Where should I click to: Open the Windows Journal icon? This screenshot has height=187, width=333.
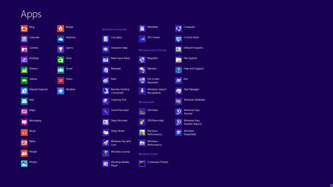pos(106,153)
